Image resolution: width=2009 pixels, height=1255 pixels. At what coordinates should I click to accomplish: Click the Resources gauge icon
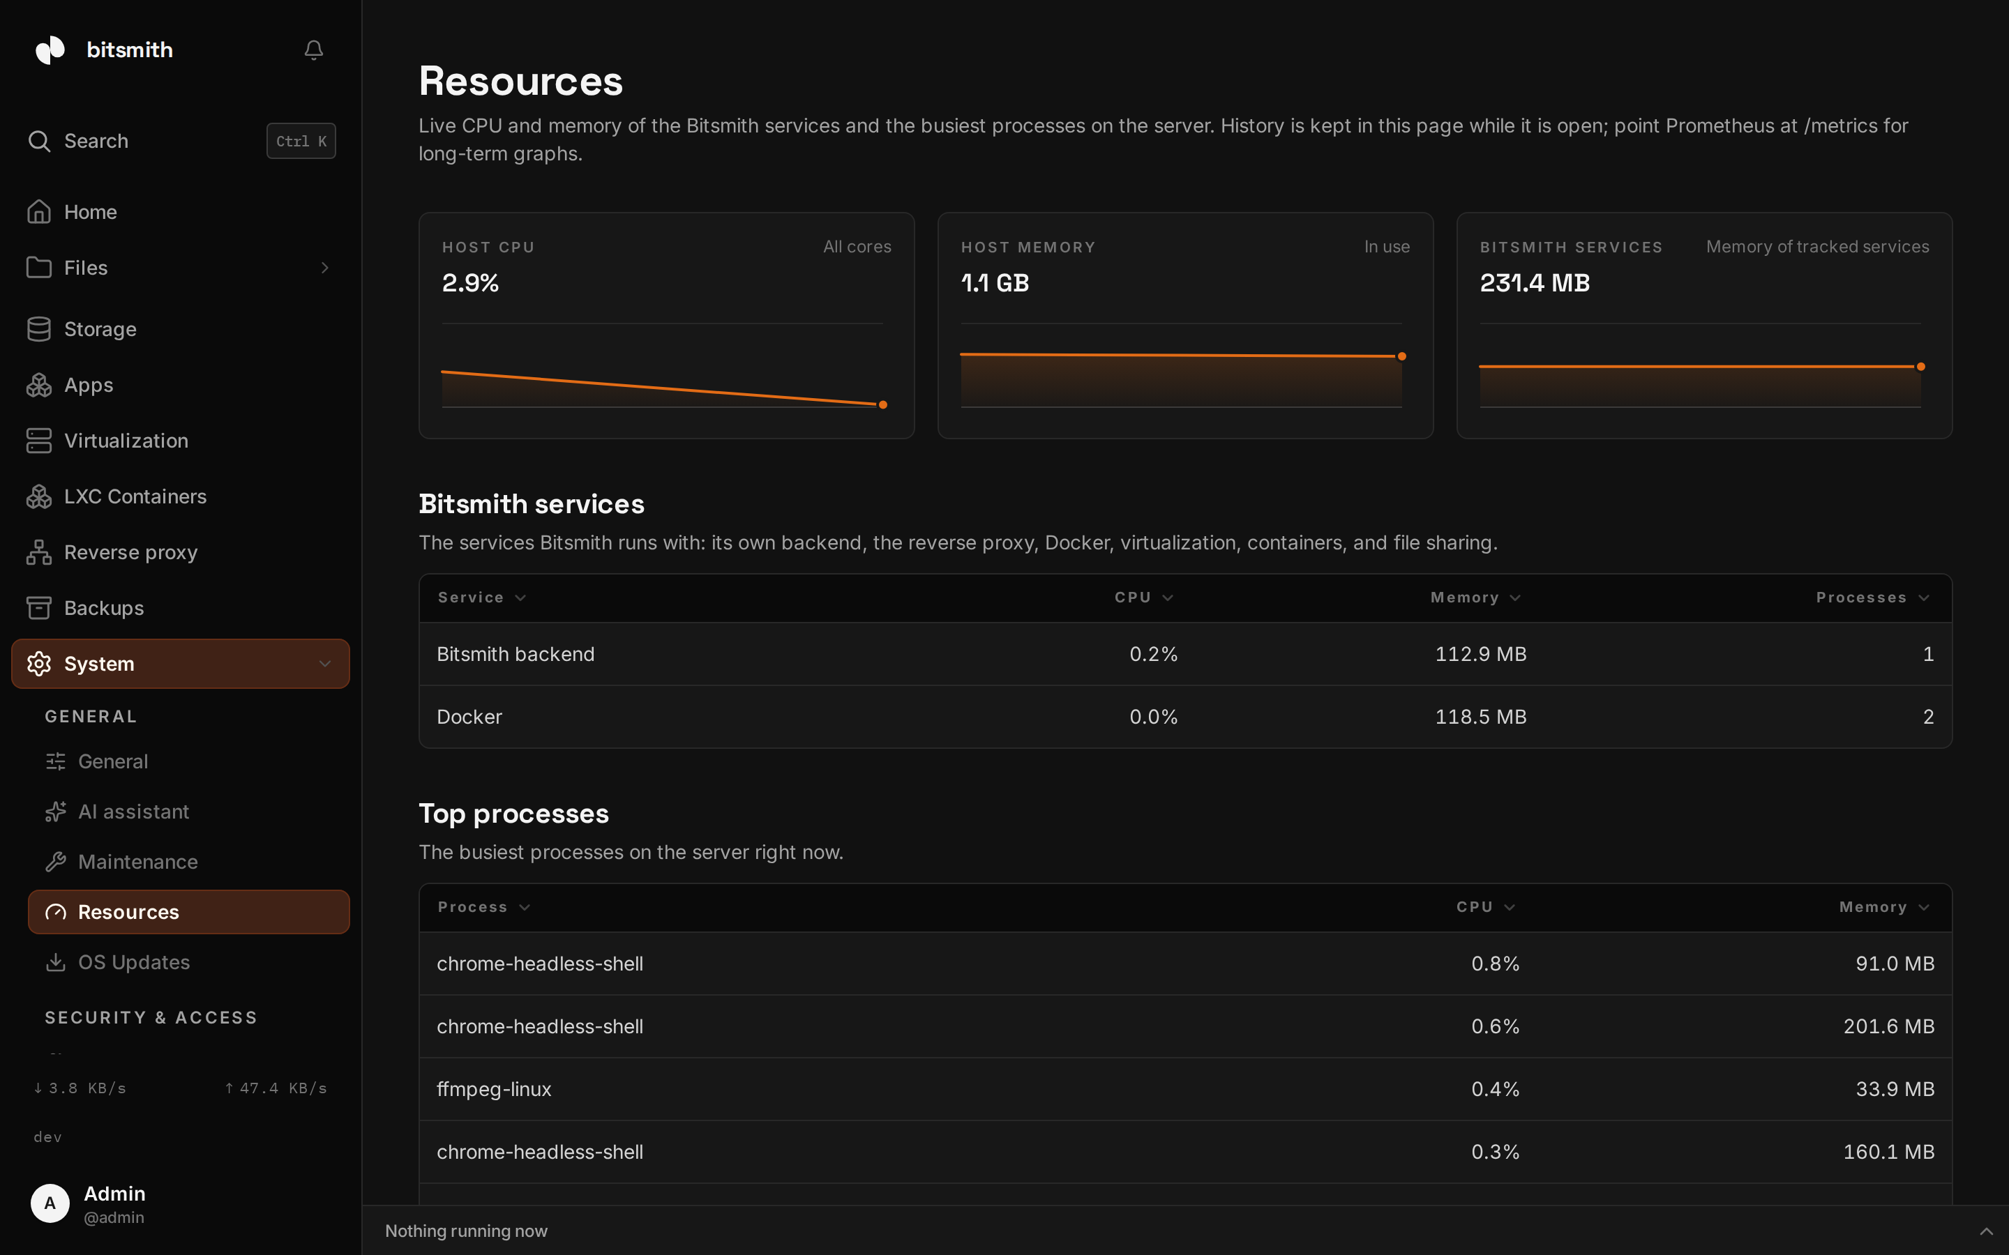click(x=56, y=912)
